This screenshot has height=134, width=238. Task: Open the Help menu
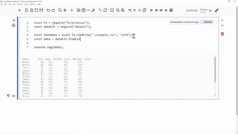coord(39,4)
